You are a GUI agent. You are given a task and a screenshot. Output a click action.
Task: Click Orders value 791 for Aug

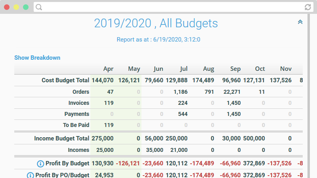click(x=209, y=92)
